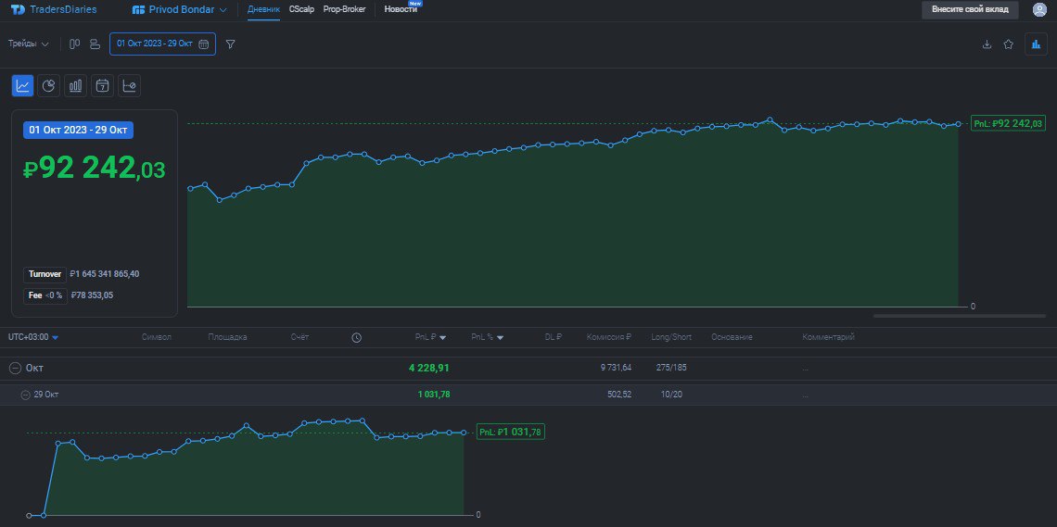Click the Внесите свой вклад button
The width and height of the screenshot is (1057, 527).
(x=970, y=9)
